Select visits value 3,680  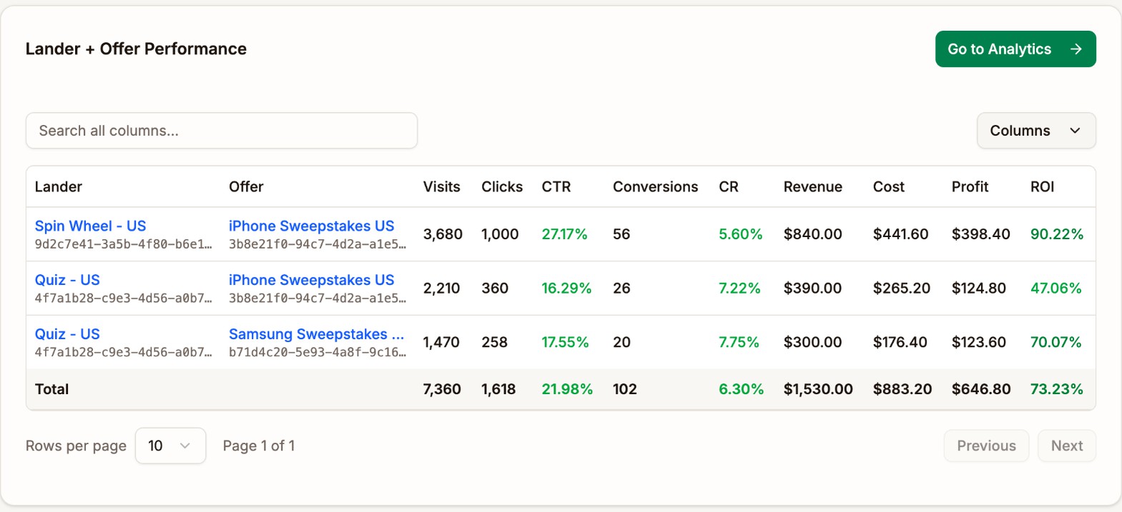tap(443, 234)
